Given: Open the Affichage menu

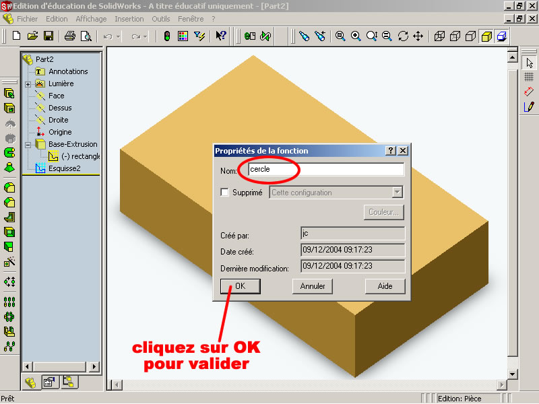Looking at the screenshot, I should (91, 19).
